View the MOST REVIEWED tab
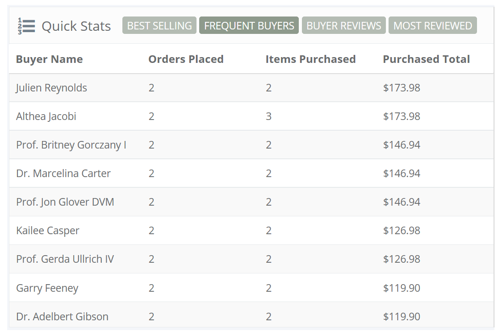The height and width of the screenshot is (335, 502). point(432,25)
